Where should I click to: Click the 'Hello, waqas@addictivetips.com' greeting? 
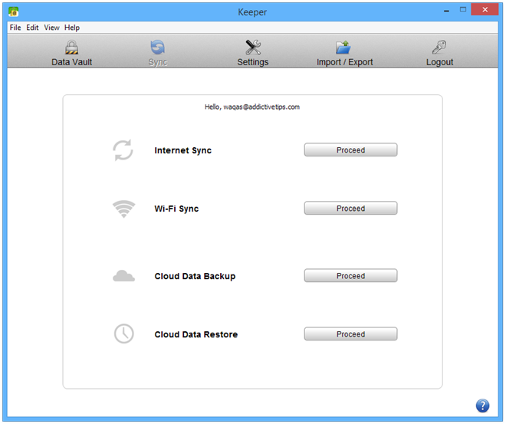click(x=252, y=107)
